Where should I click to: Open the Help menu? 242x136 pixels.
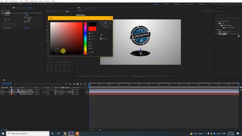[x=53, y=1]
